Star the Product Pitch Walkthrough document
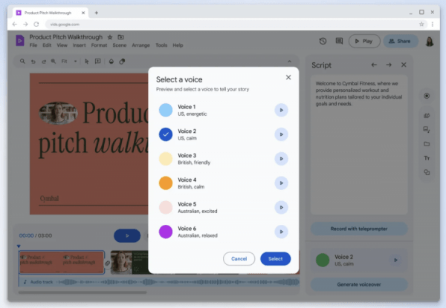 [x=110, y=37]
